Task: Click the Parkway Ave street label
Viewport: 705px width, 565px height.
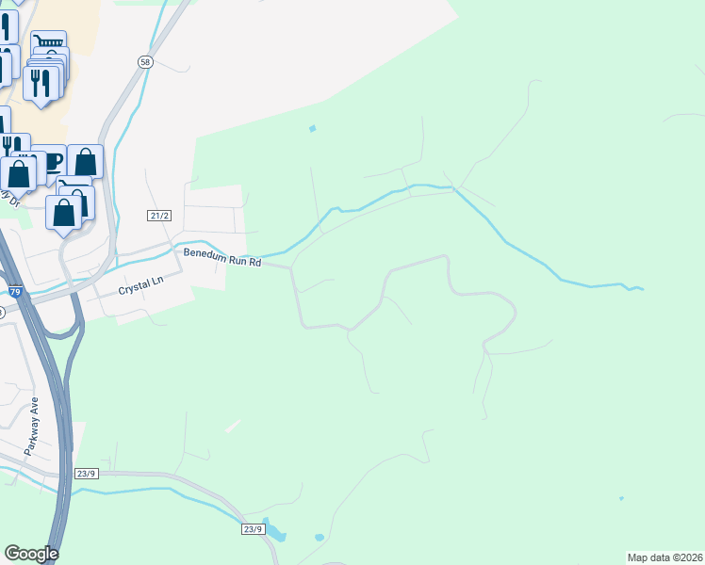Action: click(x=31, y=427)
